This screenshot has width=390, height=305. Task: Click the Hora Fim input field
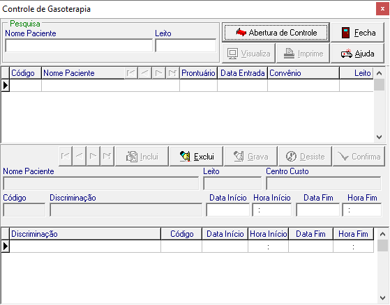(362, 210)
